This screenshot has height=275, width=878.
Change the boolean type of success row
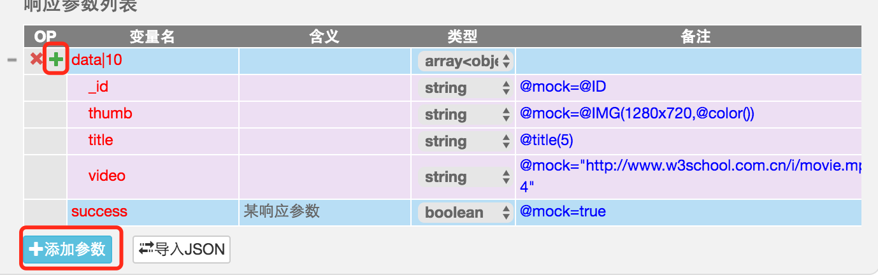point(465,213)
